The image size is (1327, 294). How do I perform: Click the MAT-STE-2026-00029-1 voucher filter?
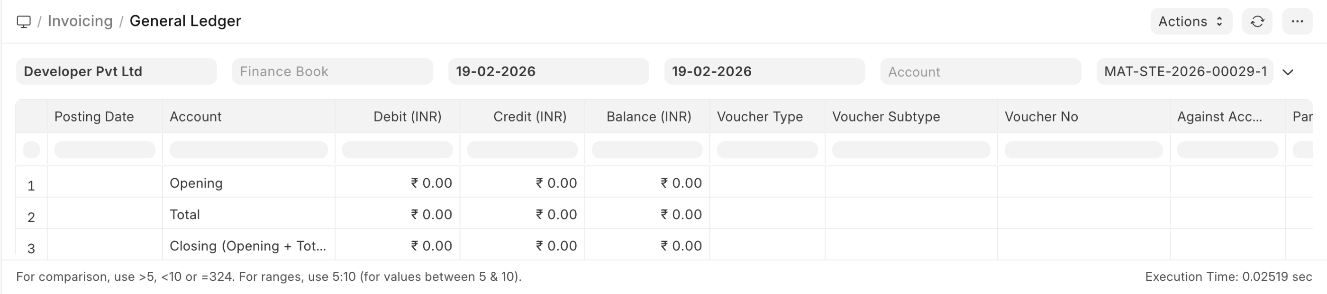pyautogui.click(x=1185, y=71)
